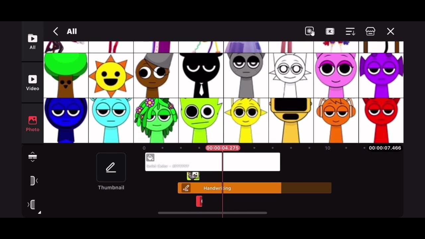Screen dimensions: 425x239
Task: Select the lime green character photo
Action: [x=201, y=120]
